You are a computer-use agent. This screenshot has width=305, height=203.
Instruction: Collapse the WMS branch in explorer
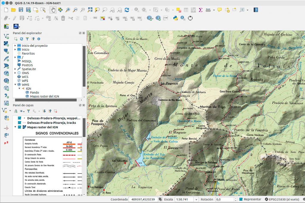click(x=15, y=85)
